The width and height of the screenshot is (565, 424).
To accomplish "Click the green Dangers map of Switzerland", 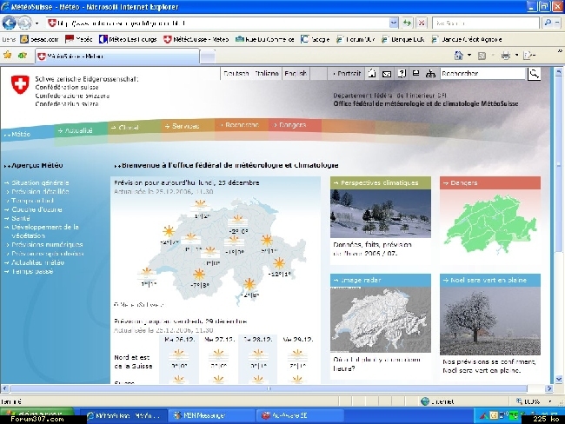I will (490, 223).
